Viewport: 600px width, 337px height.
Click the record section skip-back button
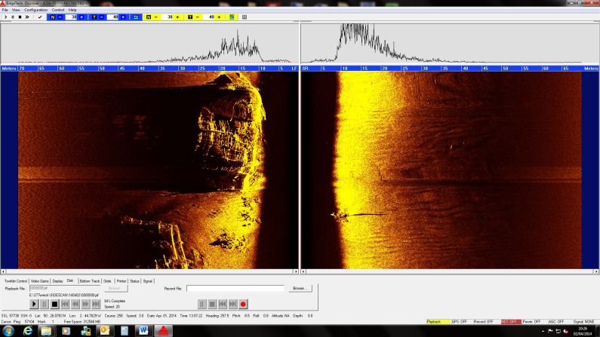coord(223,304)
